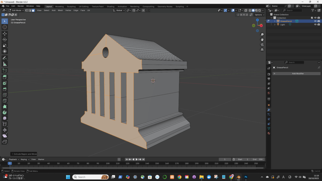Viewport: 322px width, 181px height.
Task: Open the Global transform orientation dropdown
Action: 119,10
